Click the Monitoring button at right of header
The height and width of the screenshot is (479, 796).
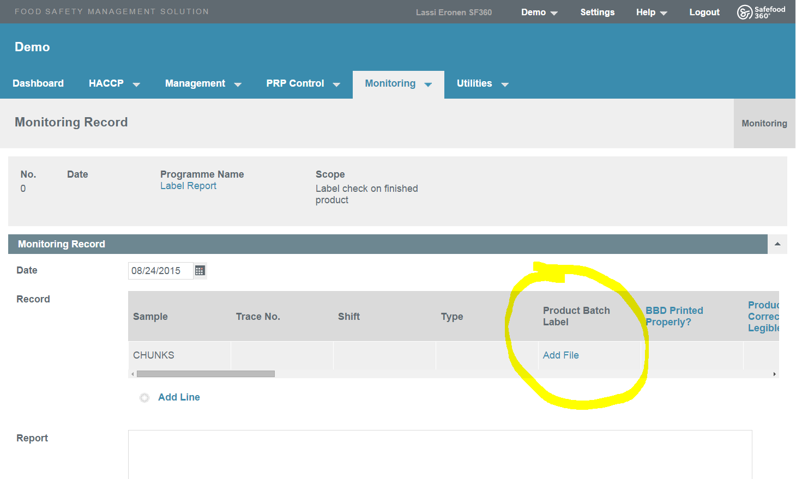click(x=764, y=124)
